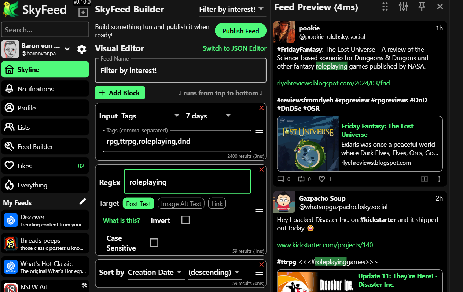Open Feed Builder page
This screenshot has width=463, height=292.
click(45, 146)
